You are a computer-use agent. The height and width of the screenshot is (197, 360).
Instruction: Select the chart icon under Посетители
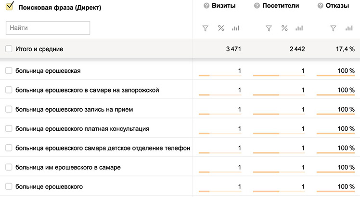[x=299, y=28]
